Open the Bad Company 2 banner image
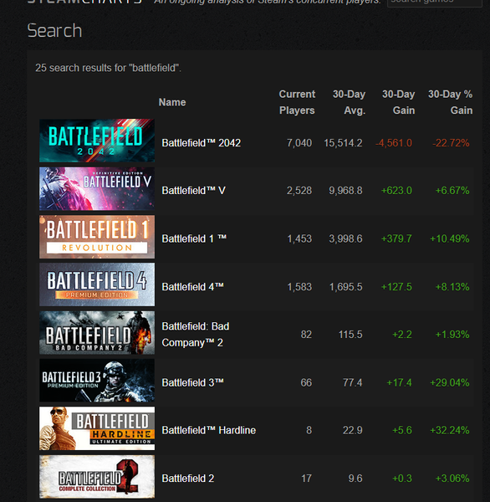The height and width of the screenshot is (502, 490). (x=97, y=332)
